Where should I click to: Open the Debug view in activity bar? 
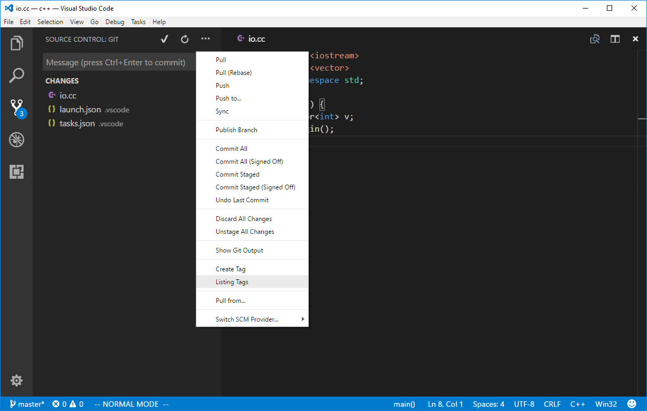point(17,140)
